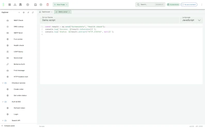Click the IMAP Check inbox icon

click(8, 20)
